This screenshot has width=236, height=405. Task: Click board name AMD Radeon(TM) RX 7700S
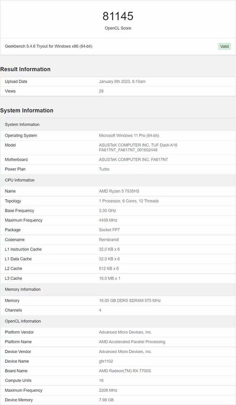tap(125, 371)
